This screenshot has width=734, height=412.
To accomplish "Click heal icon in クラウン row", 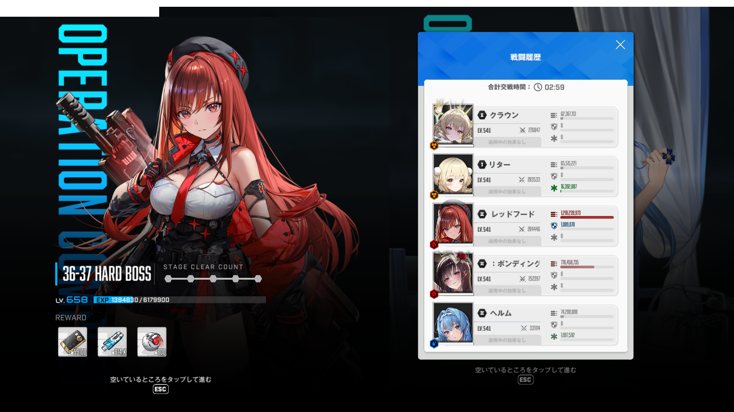I will pos(554,139).
